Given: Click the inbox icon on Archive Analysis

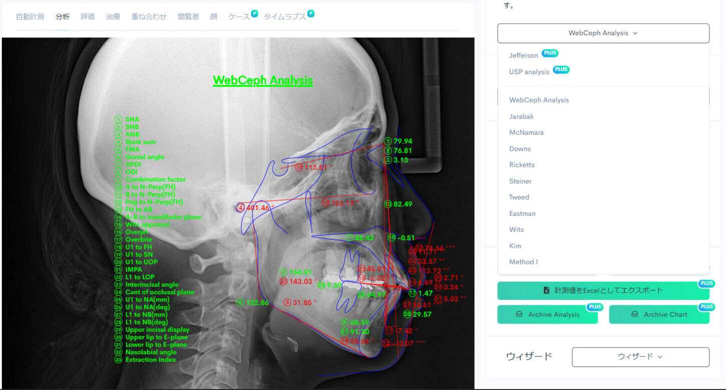Looking at the screenshot, I should pos(519,314).
